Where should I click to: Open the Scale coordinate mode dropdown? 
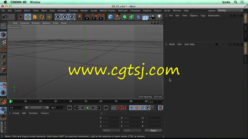click(x=132, y=130)
